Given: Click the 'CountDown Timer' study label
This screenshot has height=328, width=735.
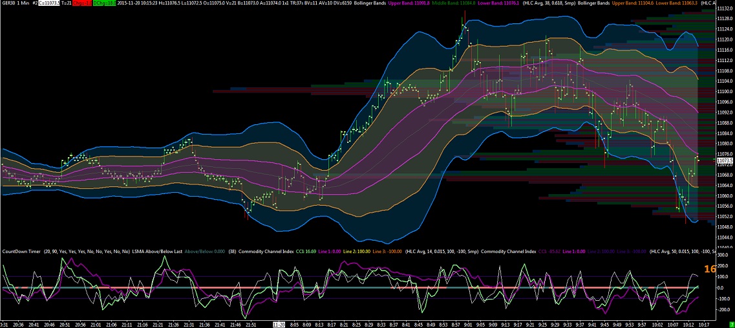Looking at the screenshot, I should 21,252.
